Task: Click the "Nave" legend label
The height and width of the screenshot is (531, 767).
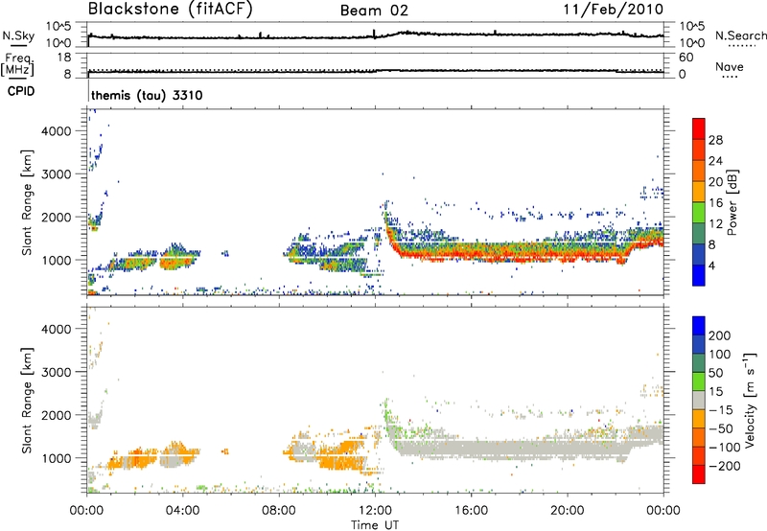Action: point(730,66)
